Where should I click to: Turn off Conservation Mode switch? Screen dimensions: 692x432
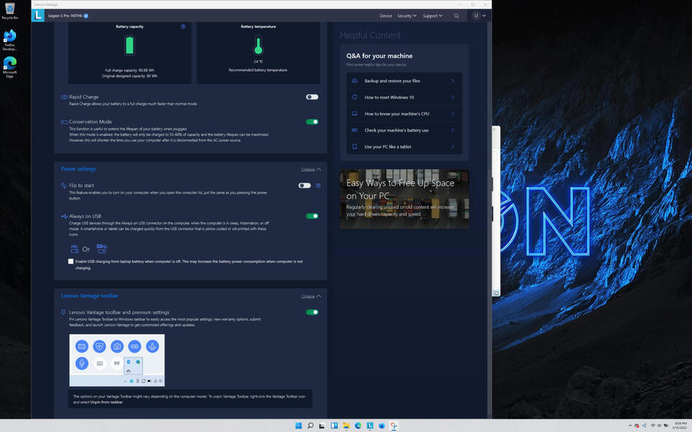(x=312, y=122)
